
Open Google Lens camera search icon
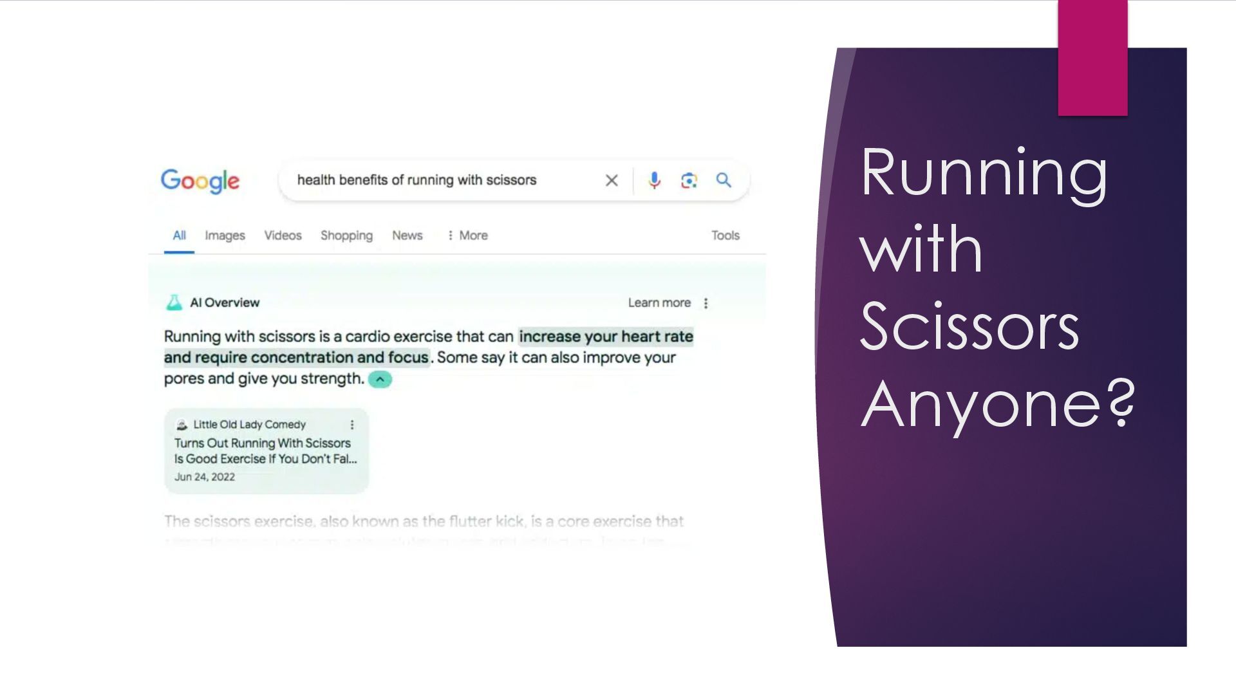(x=689, y=181)
